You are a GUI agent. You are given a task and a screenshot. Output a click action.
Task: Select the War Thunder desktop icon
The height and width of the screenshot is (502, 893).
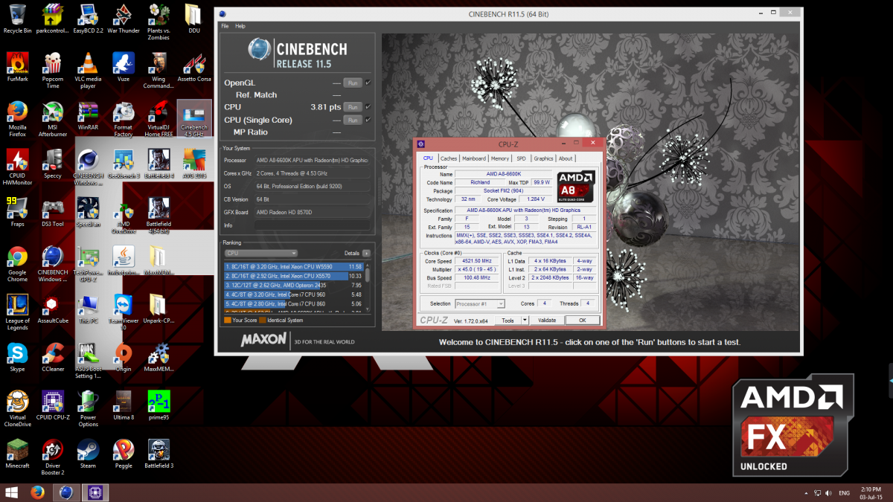[x=124, y=19]
